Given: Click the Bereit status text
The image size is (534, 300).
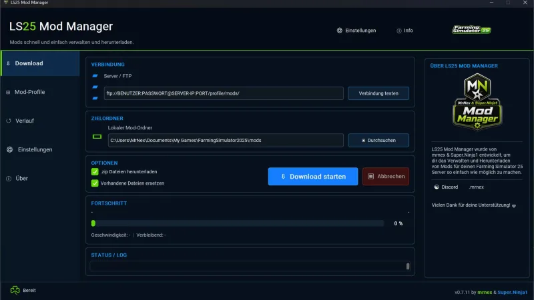Looking at the screenshot, I should [x=29, y=291].
